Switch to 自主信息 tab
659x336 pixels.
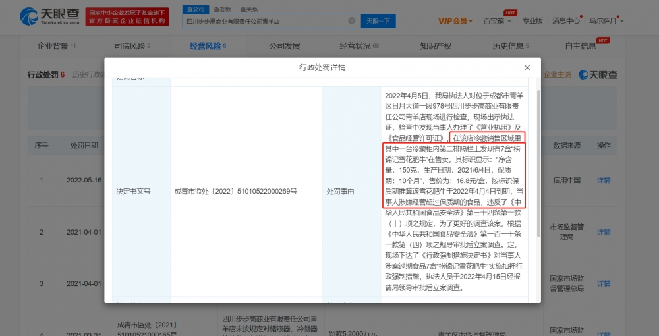581,46
